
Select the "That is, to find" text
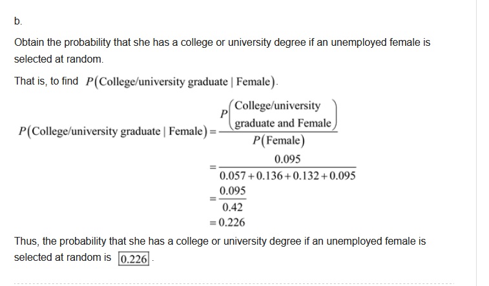[x=46, y=82]
